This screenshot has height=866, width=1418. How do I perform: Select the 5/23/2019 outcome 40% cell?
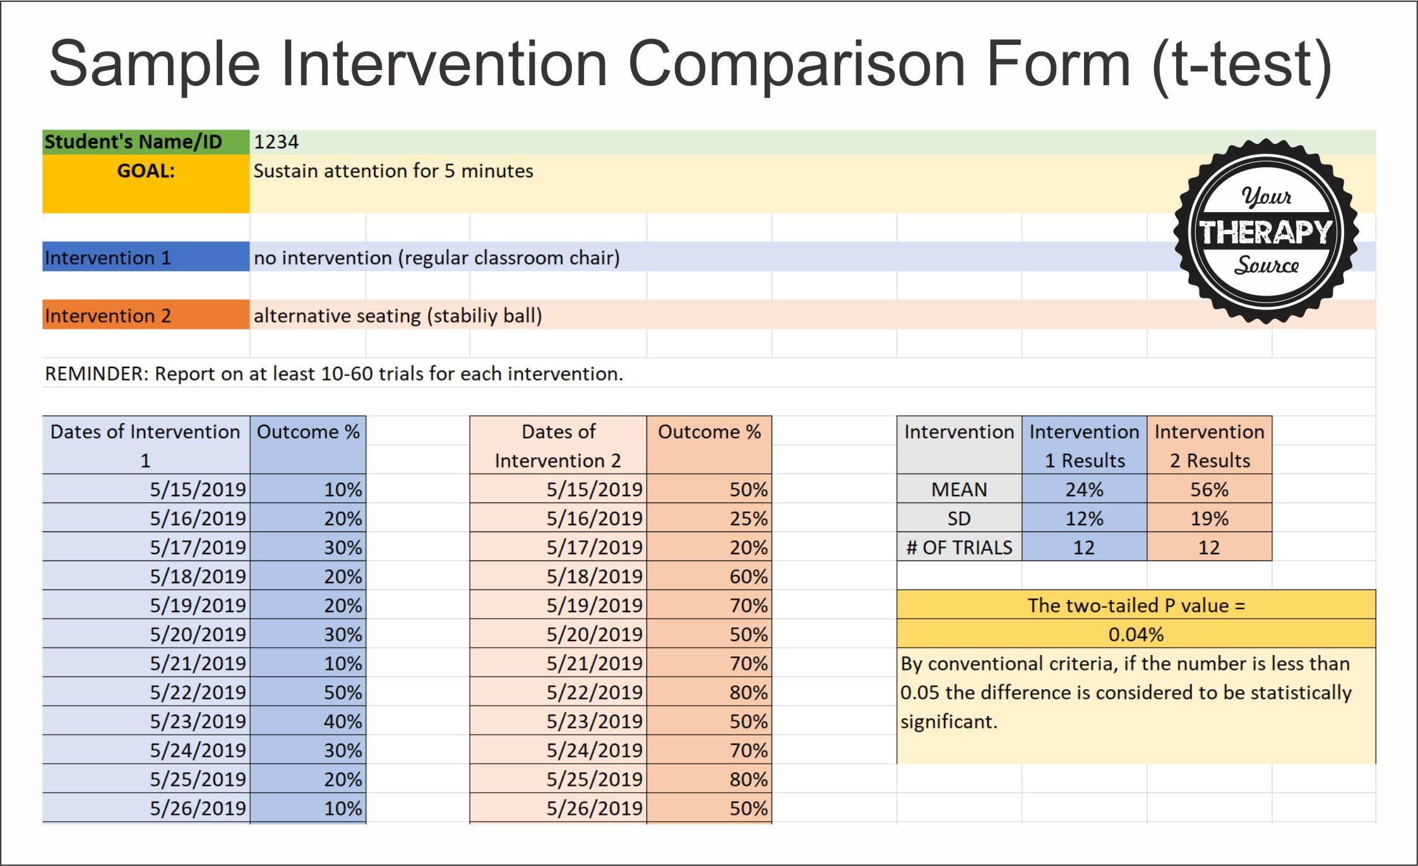308,721
